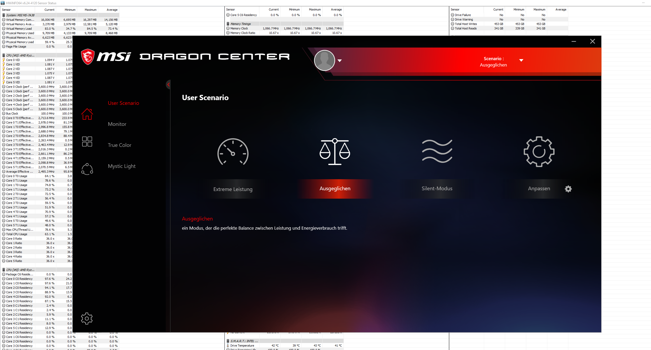Select the Memory Clock row in HWiNFO
This screenshot has width=651, height=350.
coord(284,28)
